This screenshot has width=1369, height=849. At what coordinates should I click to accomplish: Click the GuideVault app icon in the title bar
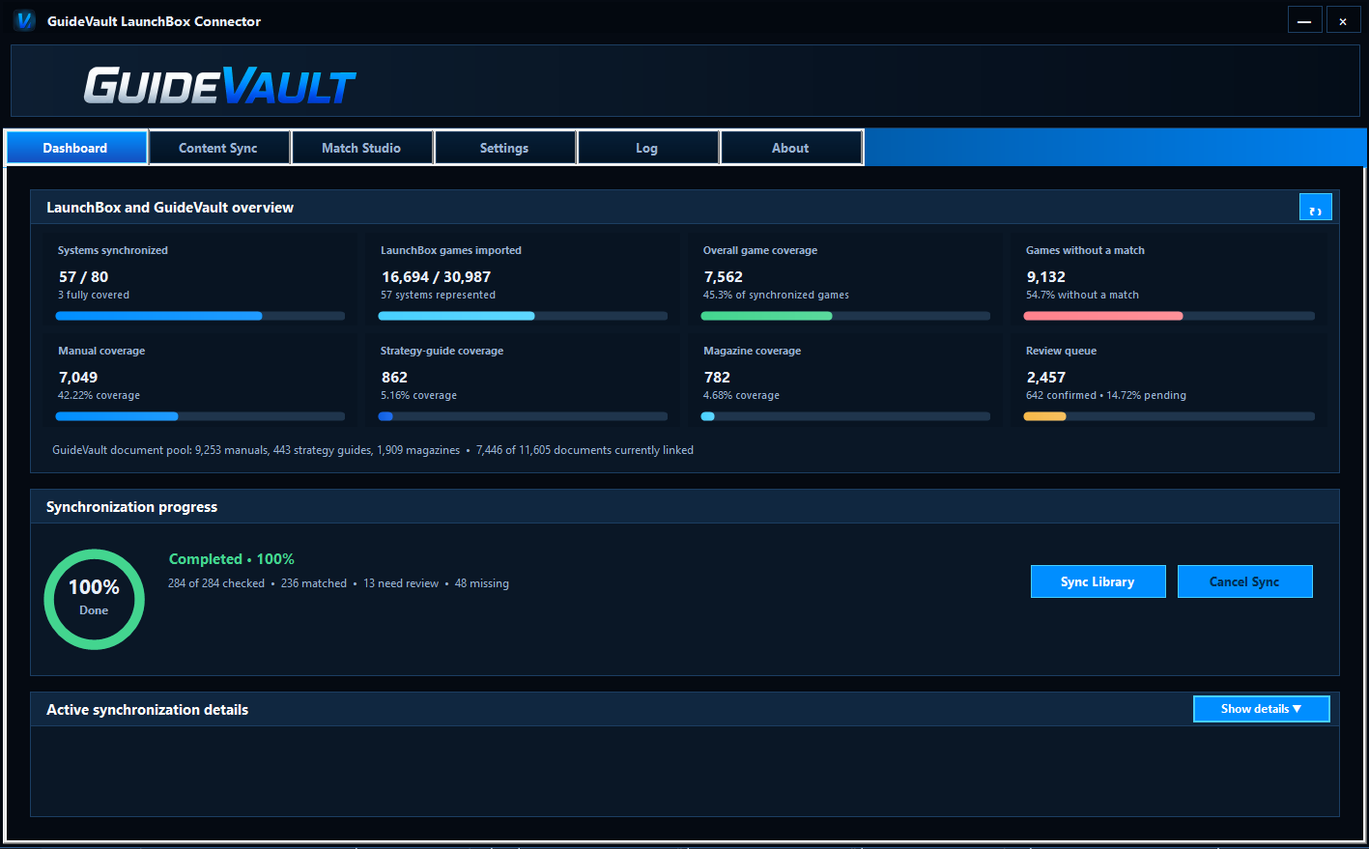(25, 20)
